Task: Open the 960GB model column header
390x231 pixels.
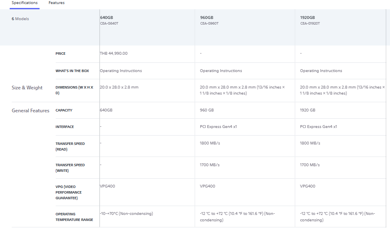Action: click(207, 18)
